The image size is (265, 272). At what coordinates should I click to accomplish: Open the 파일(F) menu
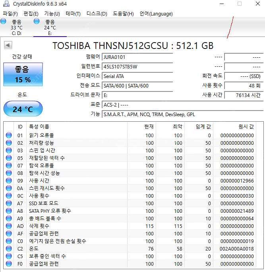(10, 14)
